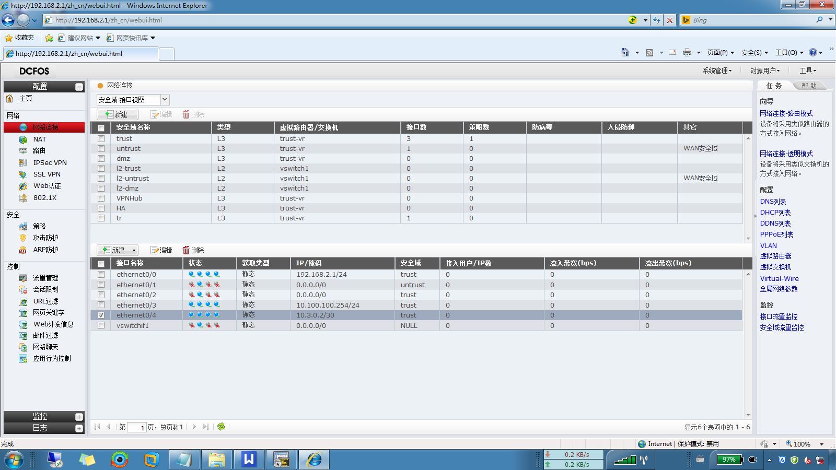Open DHCP列表 link
The height and width of the screenshot is (470, 836).
[x=775, y=213]
